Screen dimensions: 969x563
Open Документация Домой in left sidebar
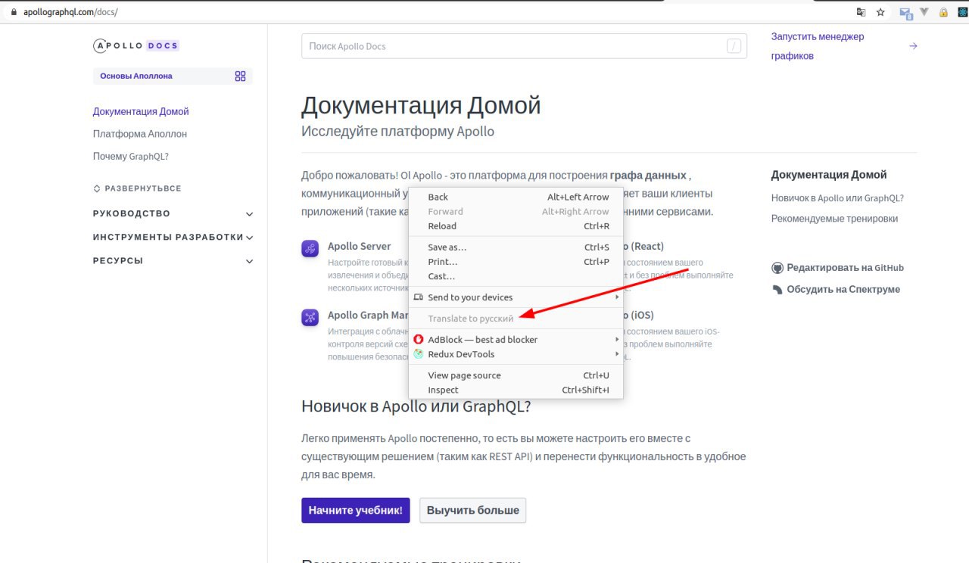(x=141, y=111)
